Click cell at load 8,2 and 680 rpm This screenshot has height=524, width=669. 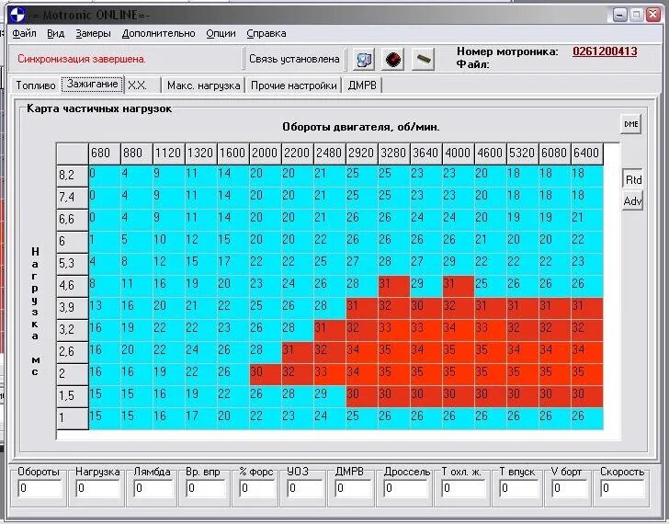click(x=105, y=176)
